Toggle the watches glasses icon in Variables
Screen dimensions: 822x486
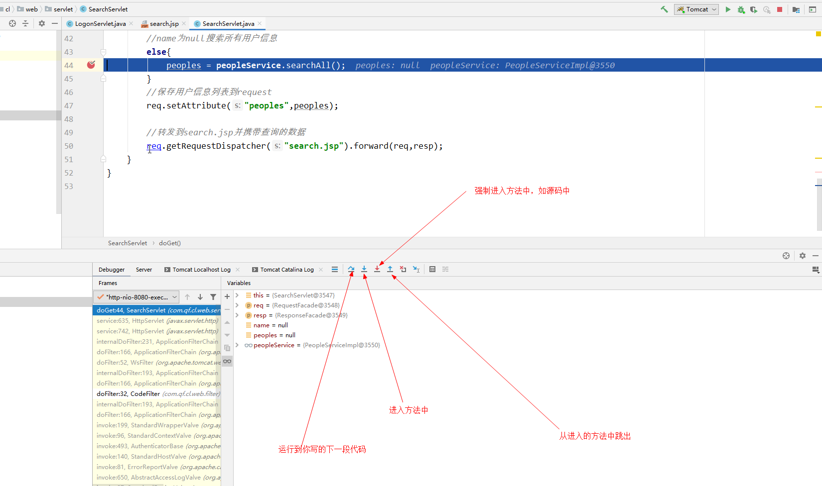[227, 361]
